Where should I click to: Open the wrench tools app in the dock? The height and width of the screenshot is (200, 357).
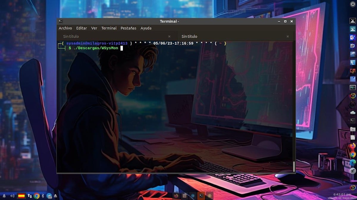click(353, 29)
